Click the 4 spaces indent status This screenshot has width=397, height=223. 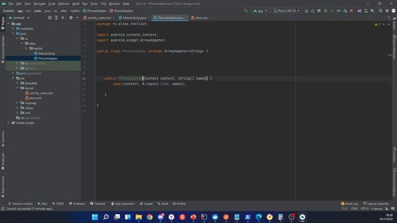point(377,209)
